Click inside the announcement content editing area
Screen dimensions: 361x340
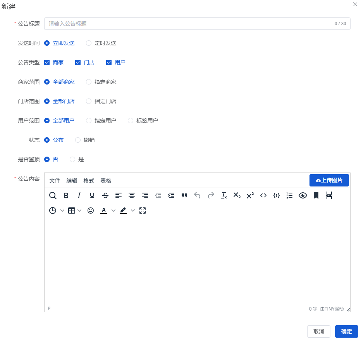(197, 261)
